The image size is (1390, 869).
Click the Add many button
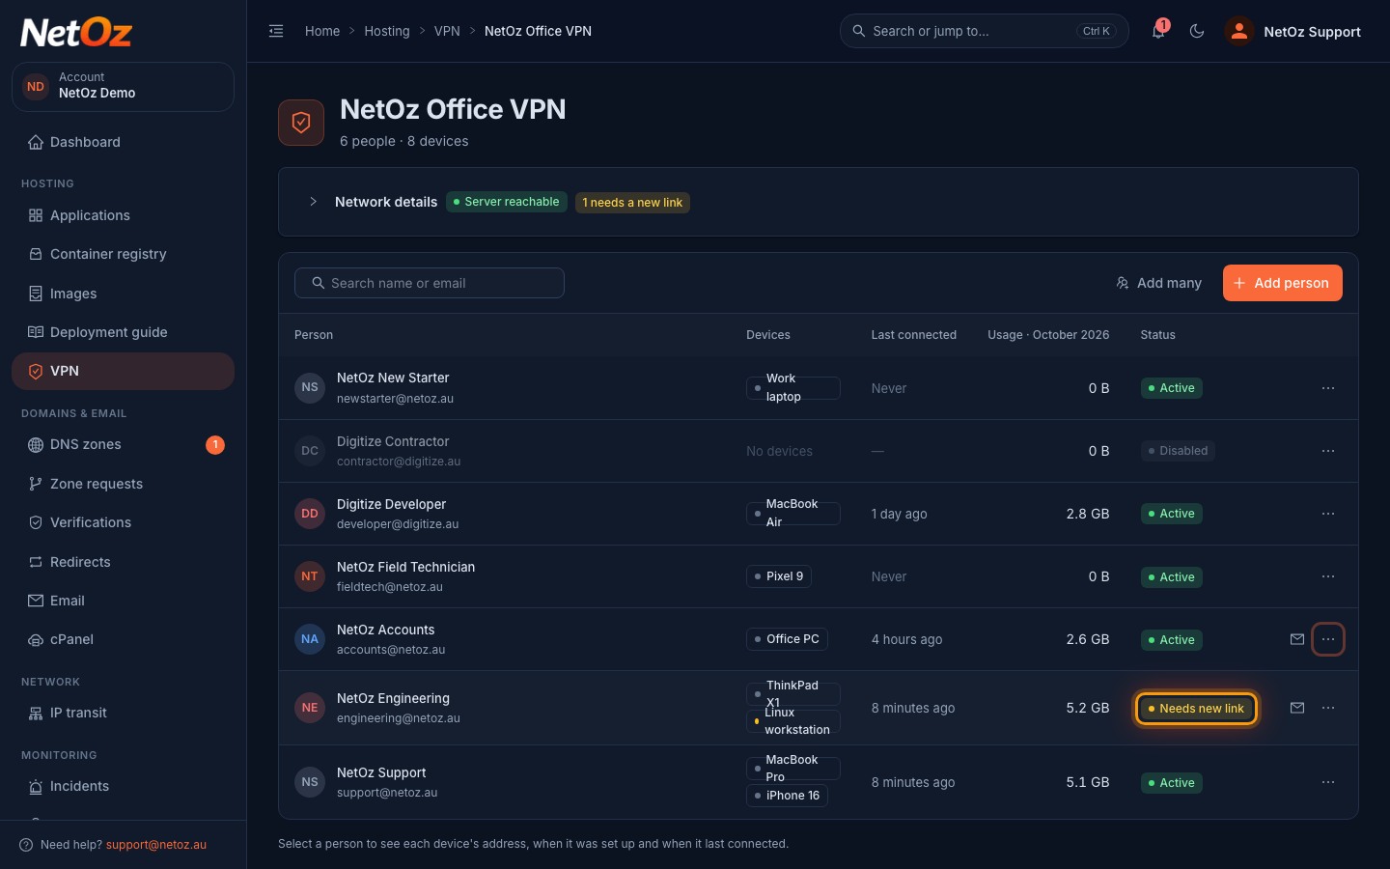coord(1158,283)
